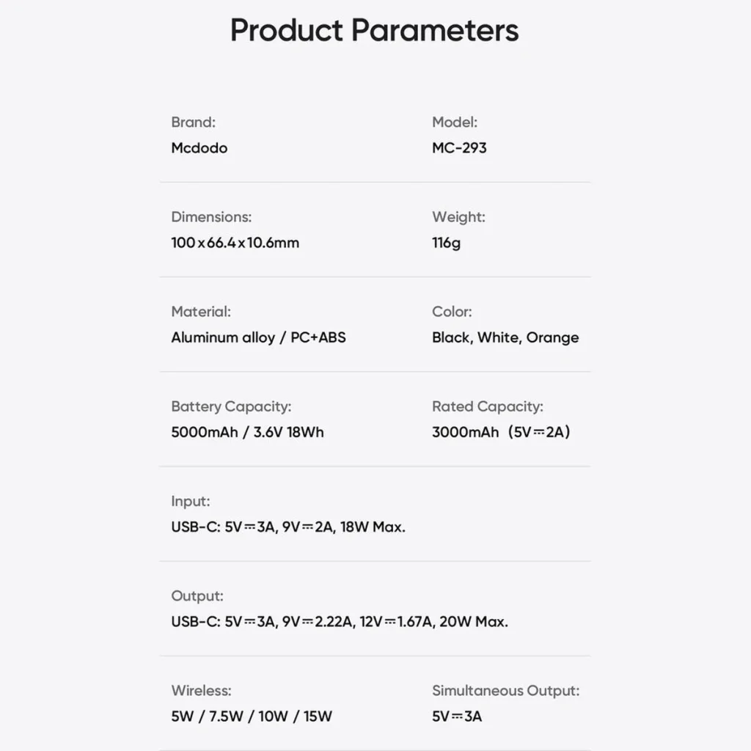The height and width of the screenshot is (751, 751).
Task: Click the USB-C output 20W Max line
Action: click(x=340, y=622)
